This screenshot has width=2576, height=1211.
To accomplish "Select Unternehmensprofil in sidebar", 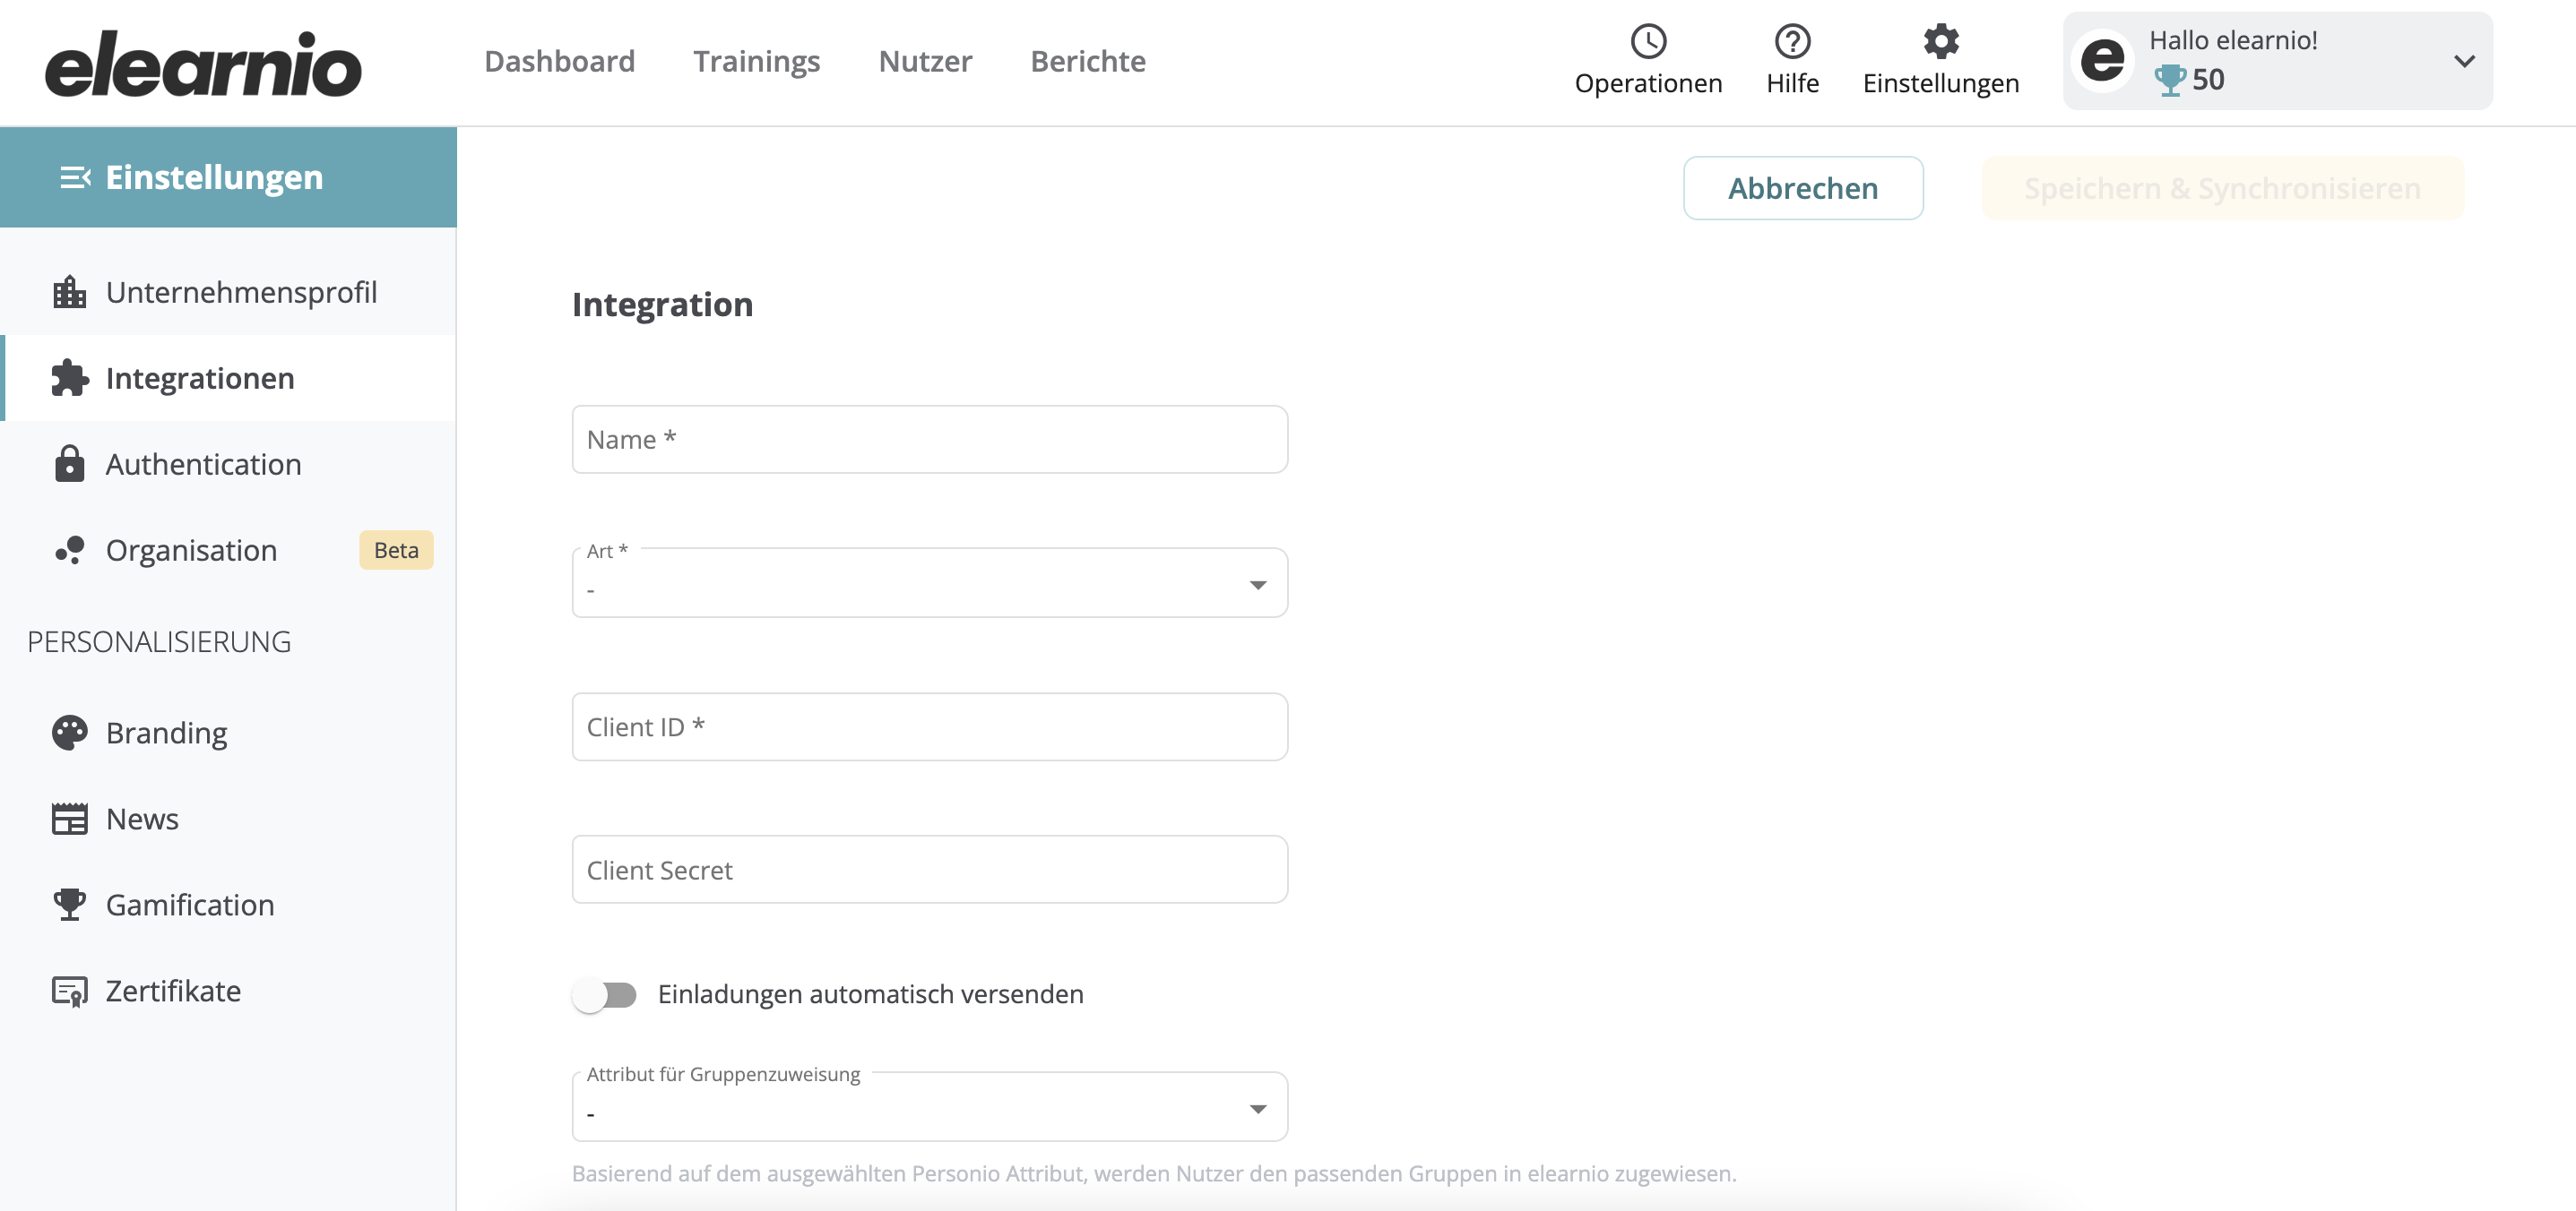I will coord(228,292).
